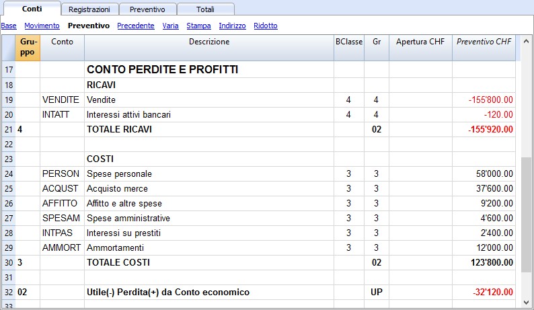The width and height of the screenshot is (534, 310).
Task: Select the Gruppo column header
Action: (28, 48)
